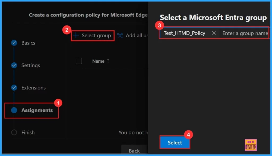Viewport: 272px width, 156px height.
Task: Click the ascending sort arrow next to Name
Action: [108, 61]
